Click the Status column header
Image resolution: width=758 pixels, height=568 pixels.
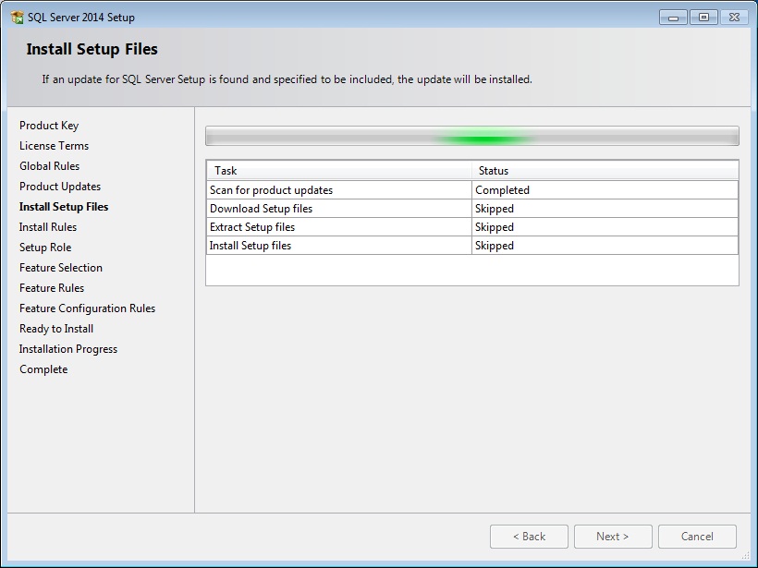(605, 171)
